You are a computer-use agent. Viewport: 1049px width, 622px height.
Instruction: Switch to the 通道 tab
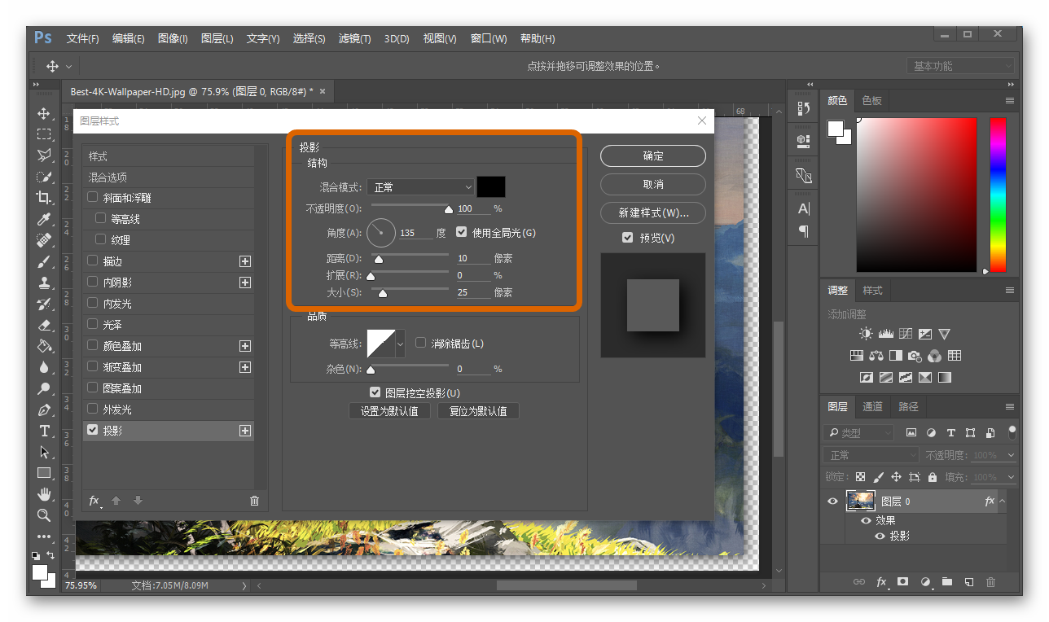pyautogui.click(x=872, y=406)
